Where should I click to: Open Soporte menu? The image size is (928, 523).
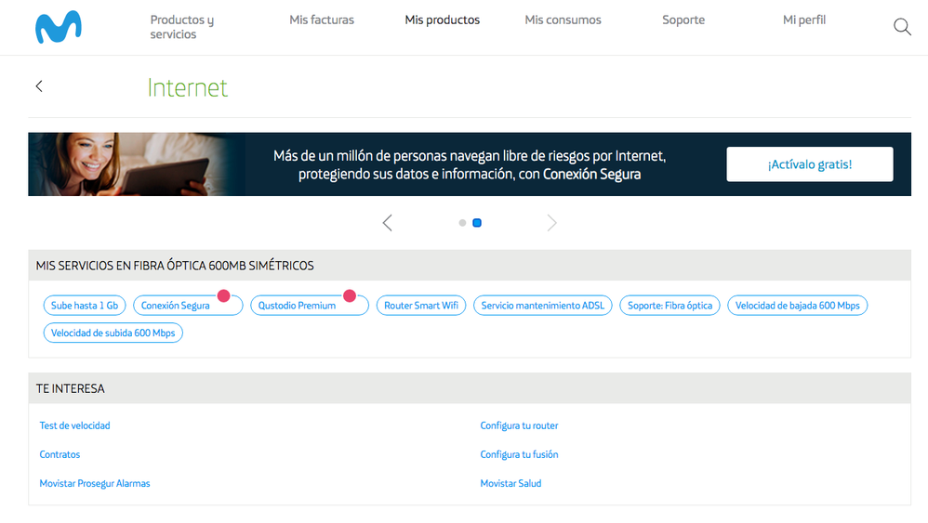click(x=683, y=20)
